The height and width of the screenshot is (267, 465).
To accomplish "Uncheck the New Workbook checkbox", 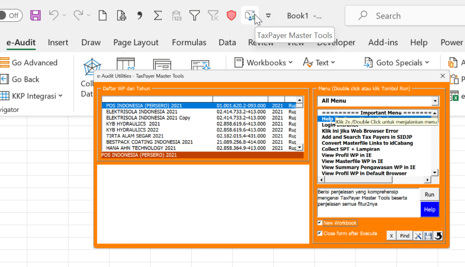I will [320, 223].
